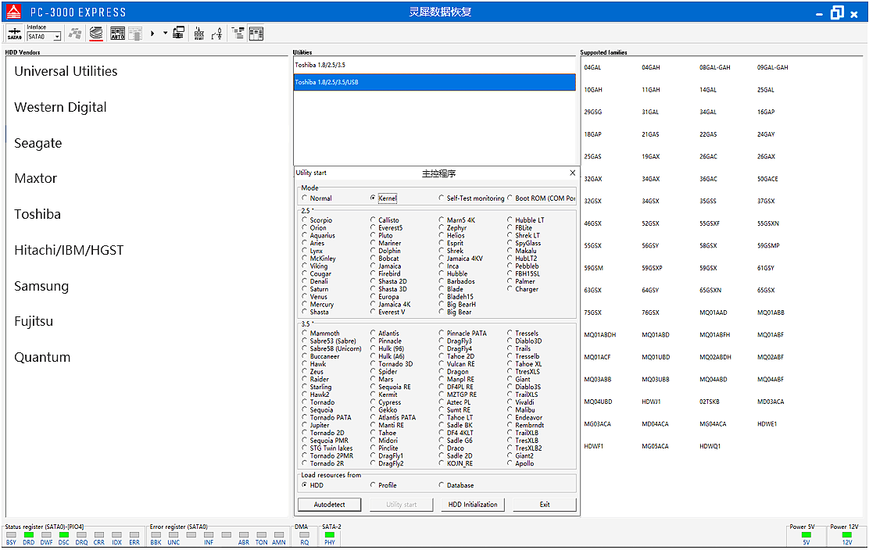Click the DRD status register indicator
Image resolution: width=869 pixels, height=550 pixels.
tap(29, 535)
